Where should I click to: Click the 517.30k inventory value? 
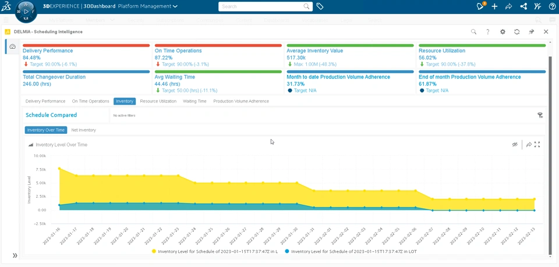click(296, 58)
